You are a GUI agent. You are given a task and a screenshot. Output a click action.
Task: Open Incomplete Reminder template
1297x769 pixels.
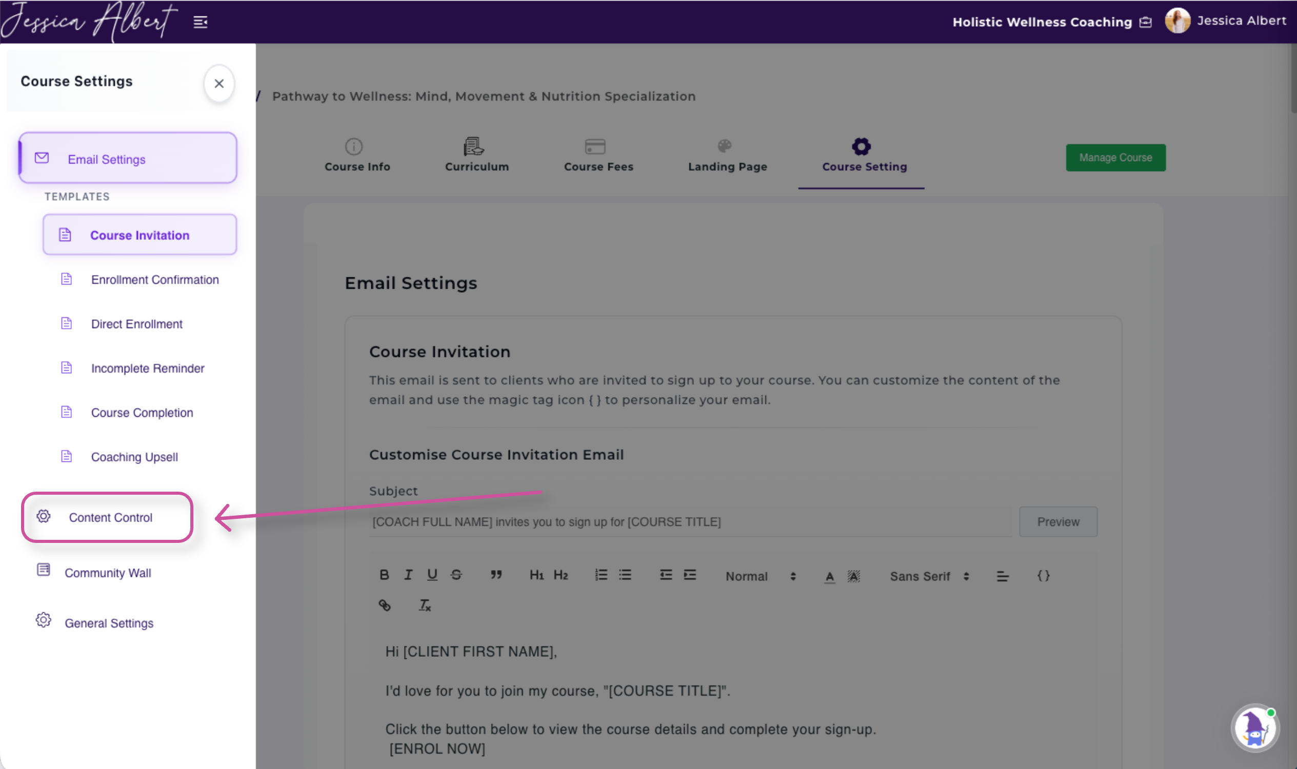point(139,369)
